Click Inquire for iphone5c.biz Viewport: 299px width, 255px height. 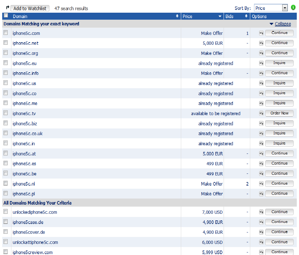279,123
